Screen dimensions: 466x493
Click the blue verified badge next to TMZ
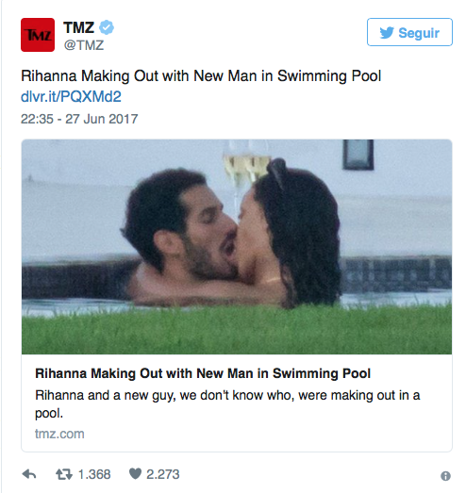click(x=107, y=27)
